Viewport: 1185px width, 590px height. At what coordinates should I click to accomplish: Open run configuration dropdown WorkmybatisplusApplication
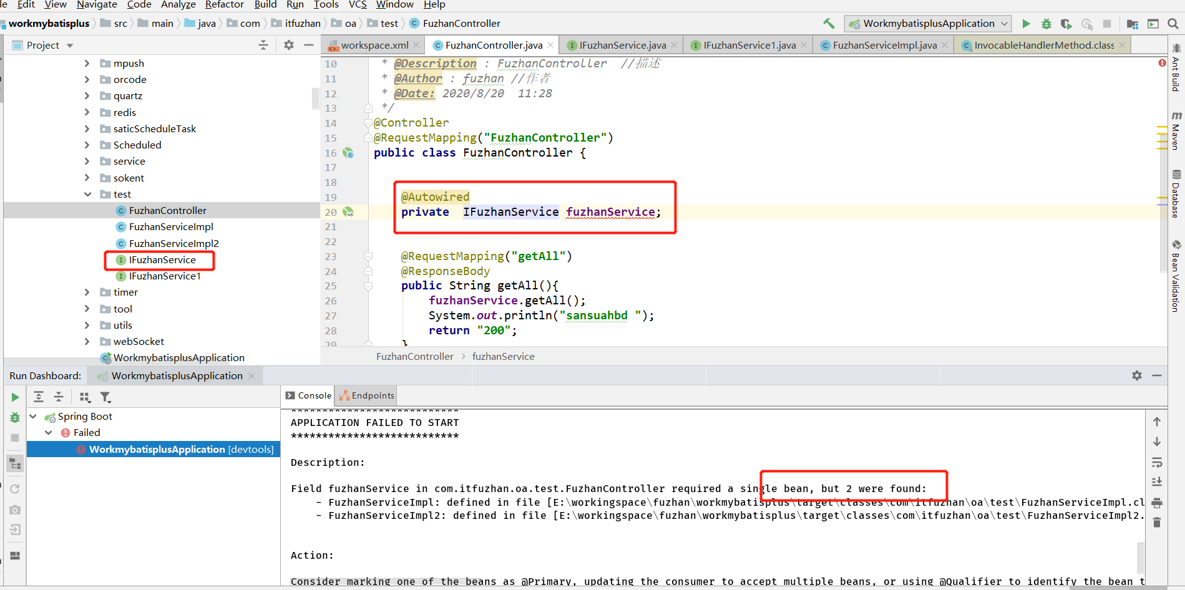pyautogui.click(x=928, y=24)
